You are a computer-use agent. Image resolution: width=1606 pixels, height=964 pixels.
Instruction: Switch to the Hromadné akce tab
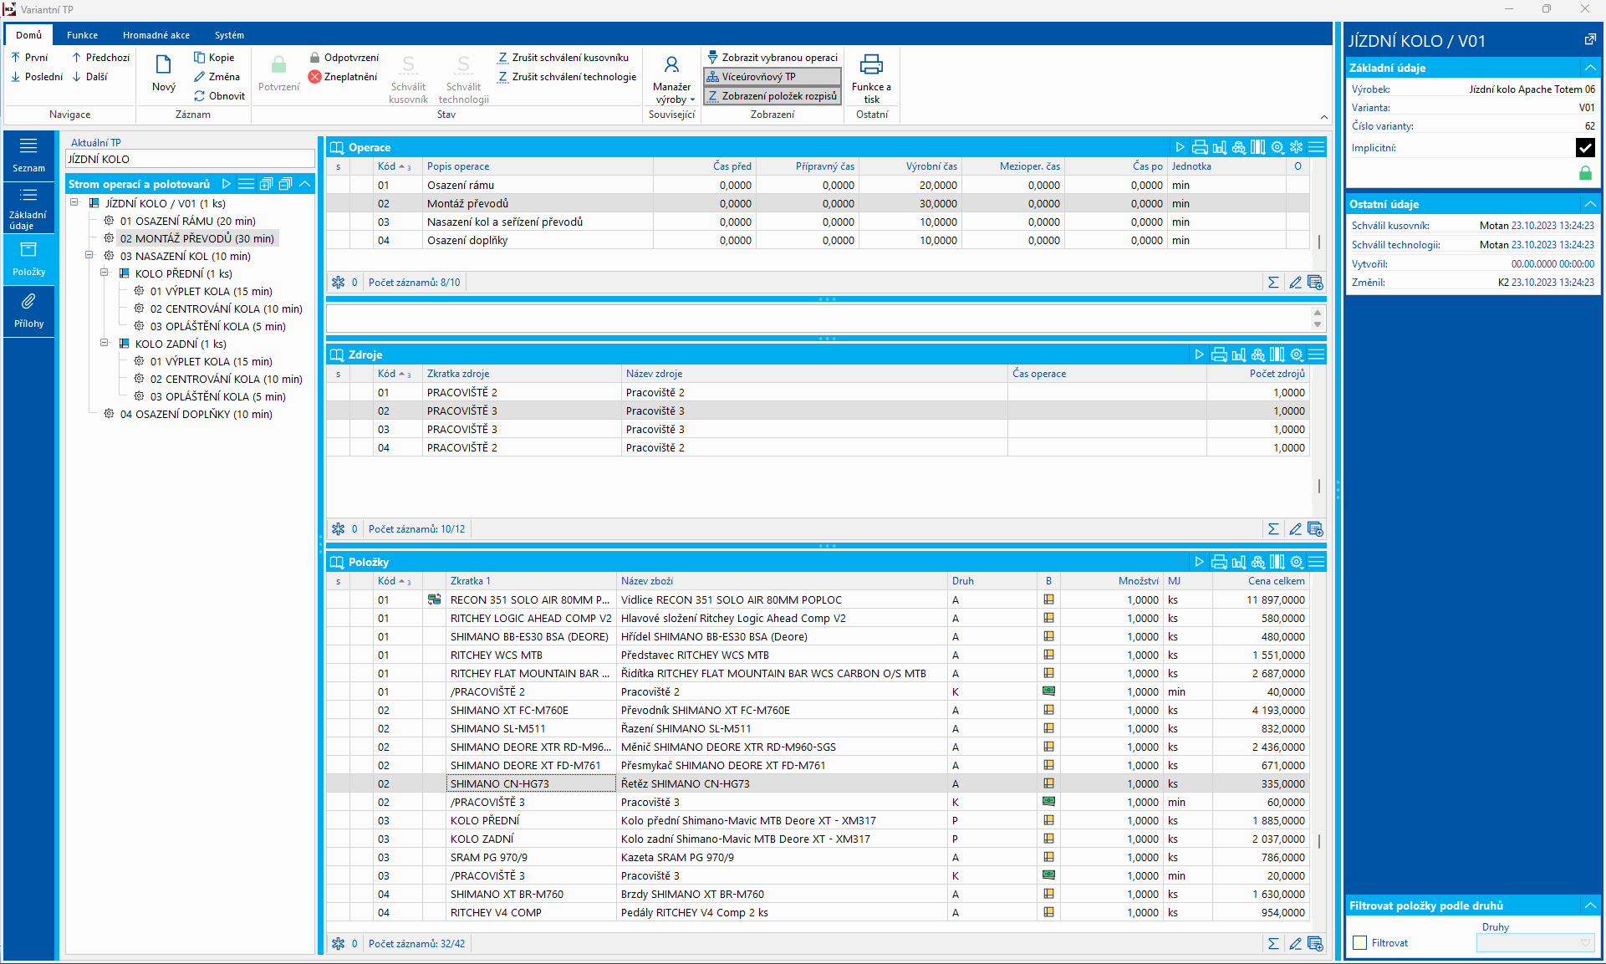[x=156, y=35]
